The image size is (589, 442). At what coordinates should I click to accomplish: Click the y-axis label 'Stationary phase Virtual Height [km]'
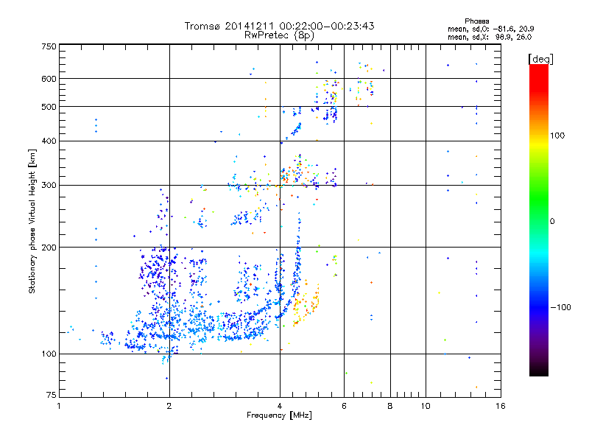click(x=32, y=222)
